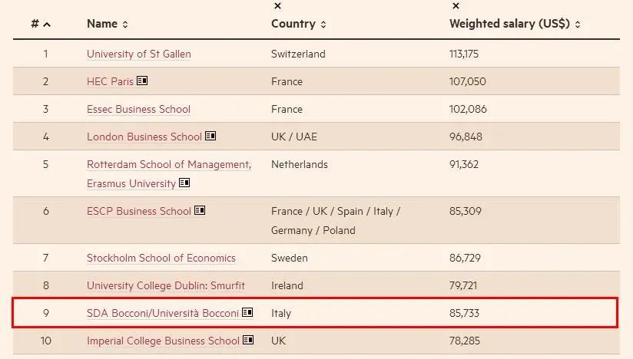Sort the table by rank number column
The height and width of the screenshot is (359, 633).
pyautogui.click(x=41, y=24)
